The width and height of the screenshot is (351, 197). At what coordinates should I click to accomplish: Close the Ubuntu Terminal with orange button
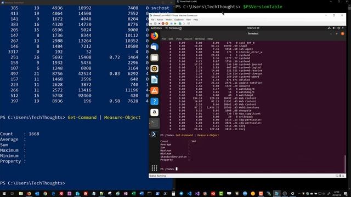(x=342, y=34)
